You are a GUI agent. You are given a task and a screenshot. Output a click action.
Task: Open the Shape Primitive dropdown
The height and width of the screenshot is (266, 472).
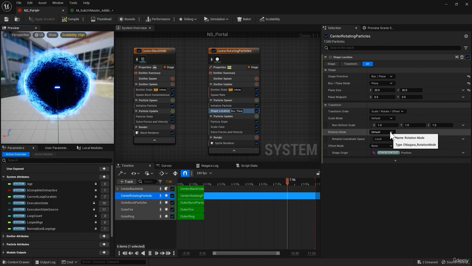(382, 76)
